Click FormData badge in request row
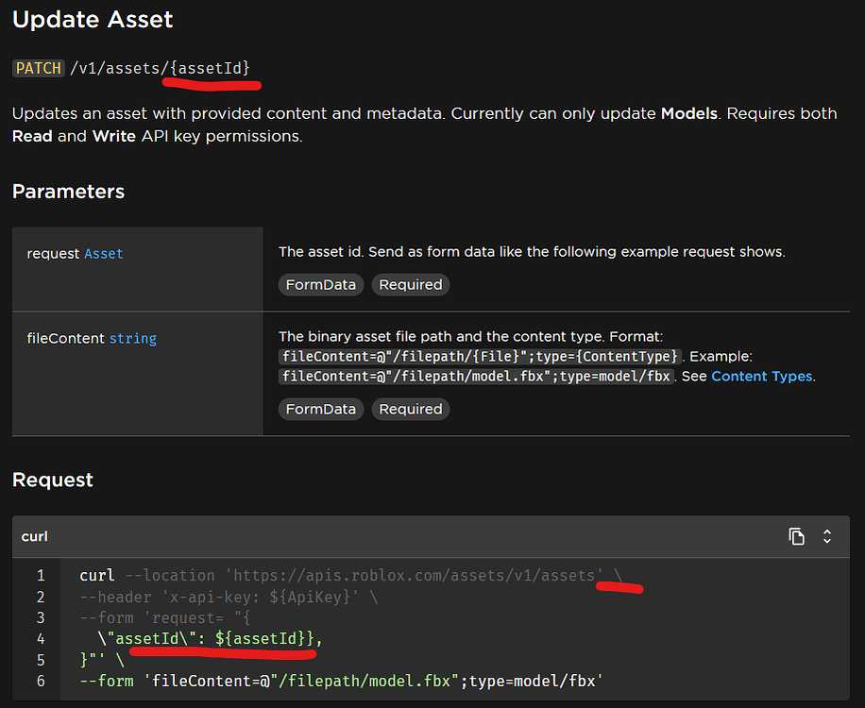The width and height of the screenshot is (865, 708). point(321,284)
